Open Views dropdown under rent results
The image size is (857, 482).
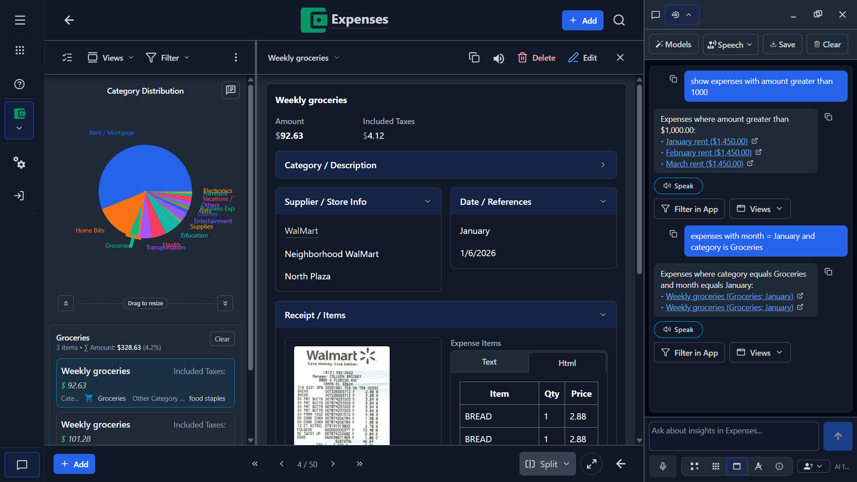pyautogui.click(x=760, y=209)
